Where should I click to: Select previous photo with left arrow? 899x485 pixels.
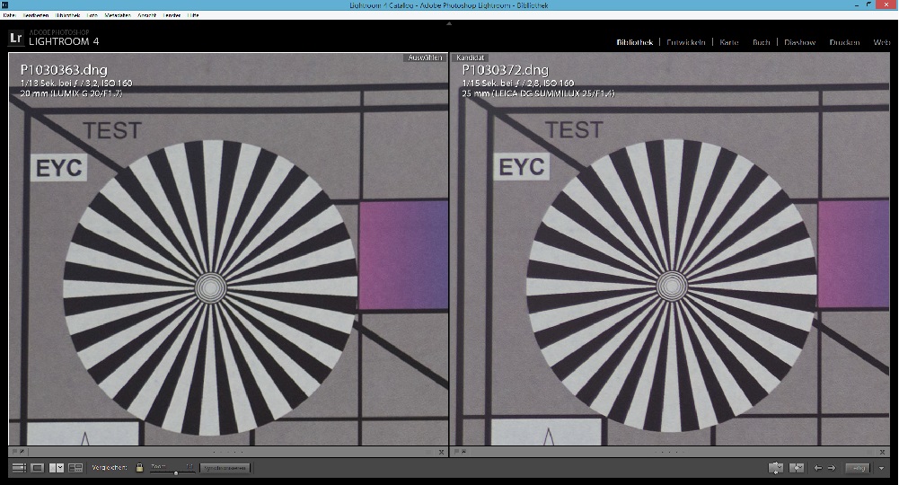point(817,468)
